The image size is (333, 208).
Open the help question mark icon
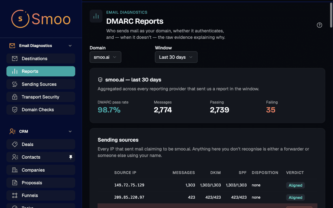(319, 25)
